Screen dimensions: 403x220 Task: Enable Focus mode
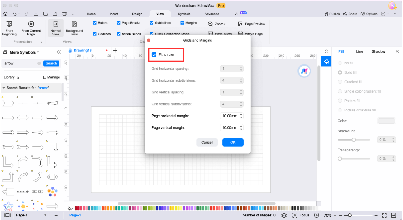tap(301, 215)
